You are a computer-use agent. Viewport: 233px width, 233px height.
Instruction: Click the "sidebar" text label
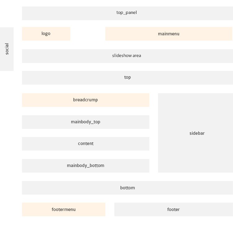(x=197, y=133)
